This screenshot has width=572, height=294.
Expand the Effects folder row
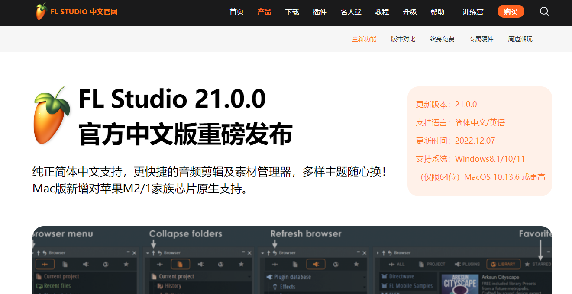click(284, 287)
